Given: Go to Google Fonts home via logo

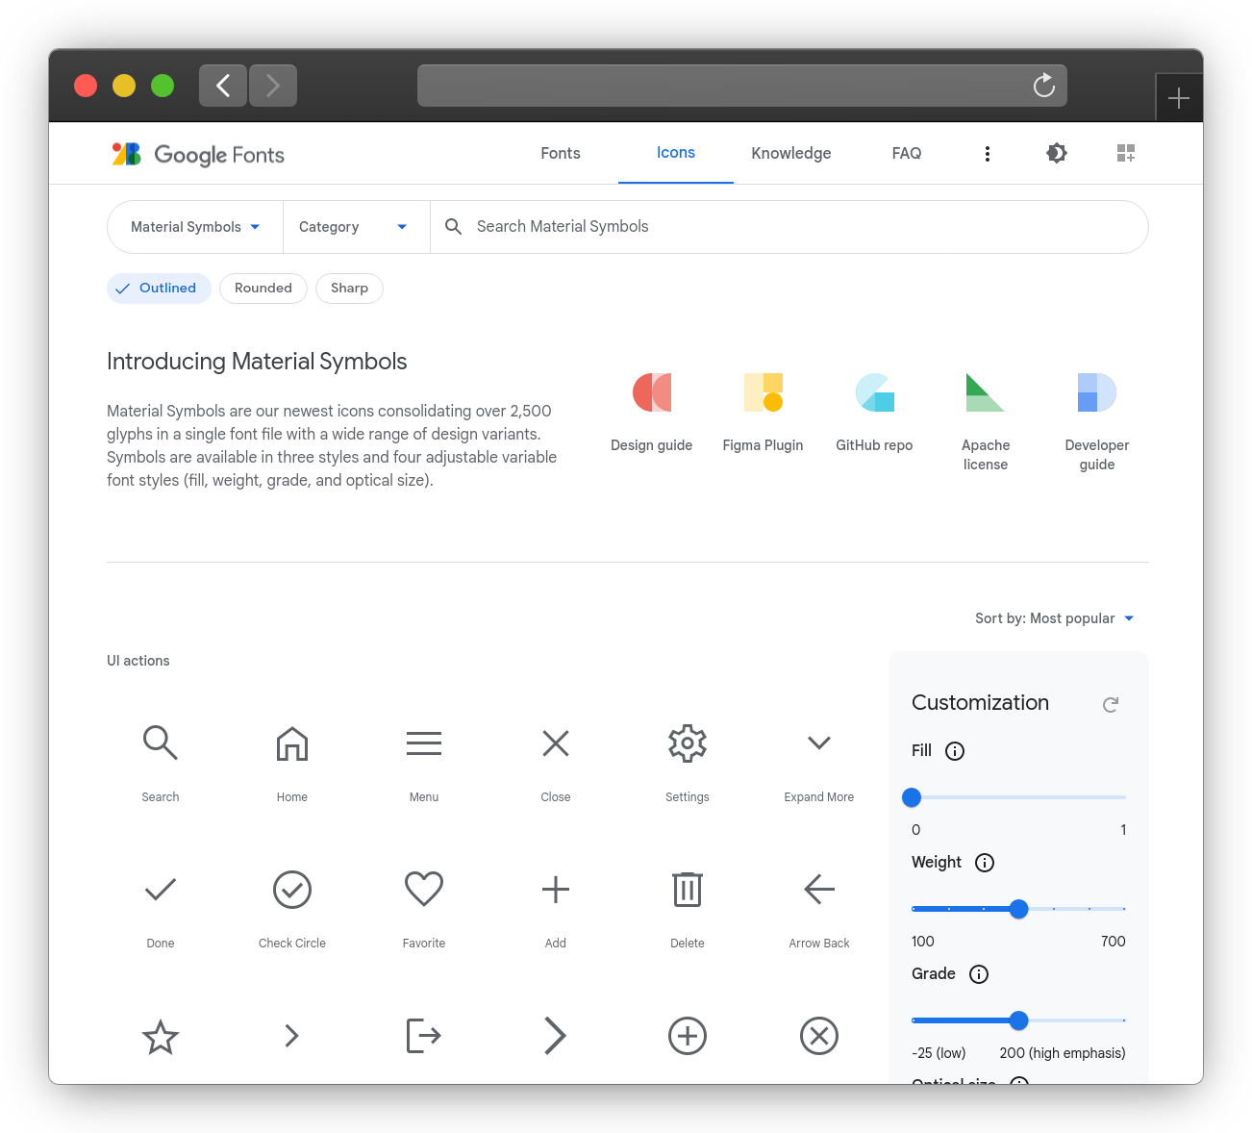Looking at the screenshot, I should click(x=198, y=154).
